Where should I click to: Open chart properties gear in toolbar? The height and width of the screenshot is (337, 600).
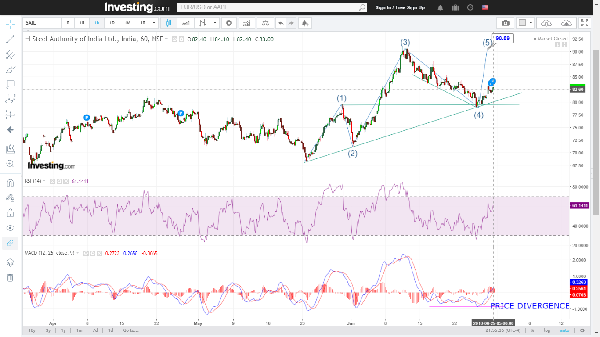pos(229,23)
